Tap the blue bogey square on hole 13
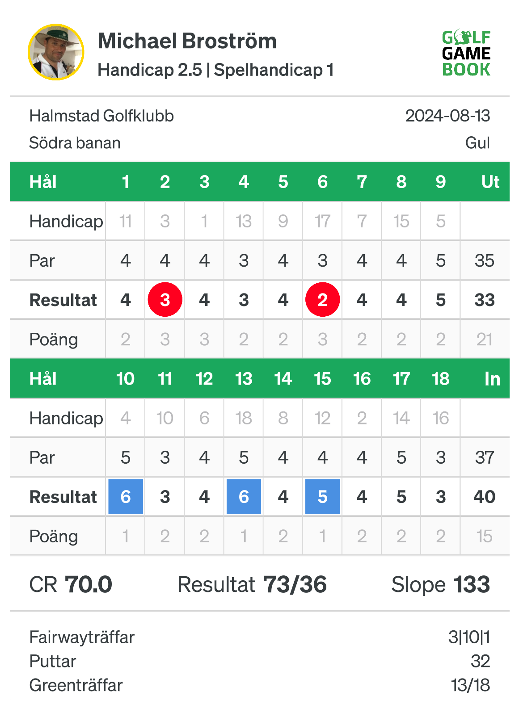This screenshot has height=721, width=519. pyautogui.click(x=244, y=497)
